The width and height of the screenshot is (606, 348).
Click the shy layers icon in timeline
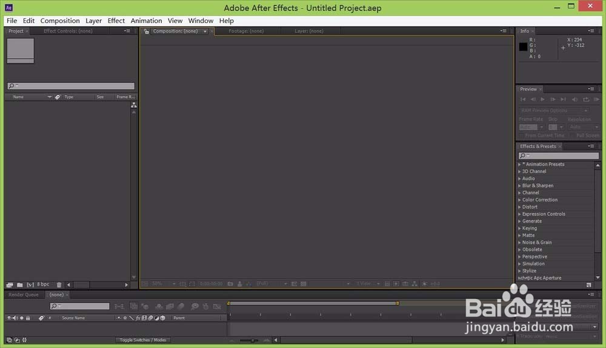point(159,306)
